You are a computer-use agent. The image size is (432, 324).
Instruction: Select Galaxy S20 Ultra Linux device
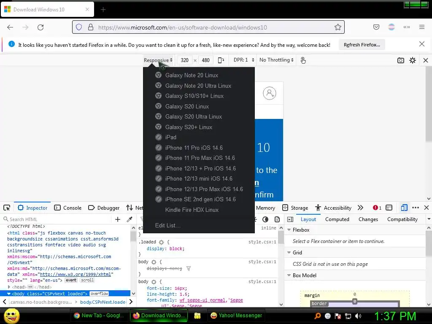[199, 116]
